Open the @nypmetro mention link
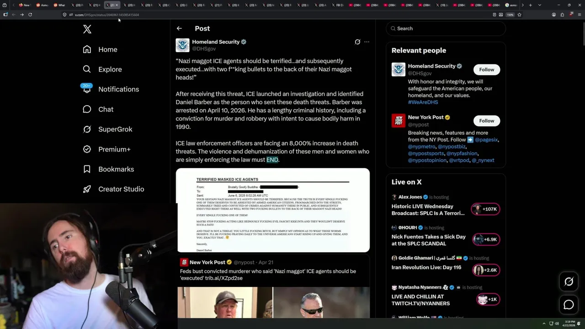 [421, 147]
